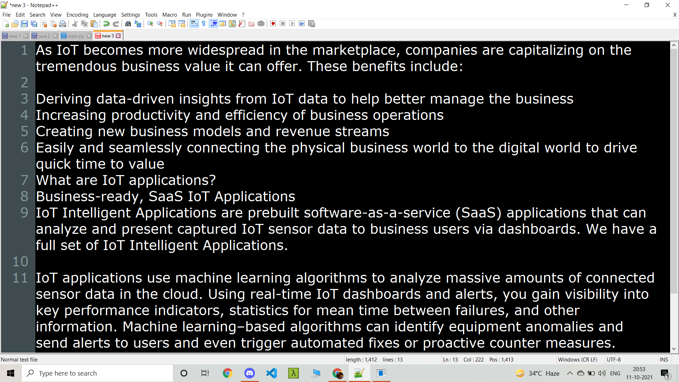Click the Cut scissors icon

(75, 24)
